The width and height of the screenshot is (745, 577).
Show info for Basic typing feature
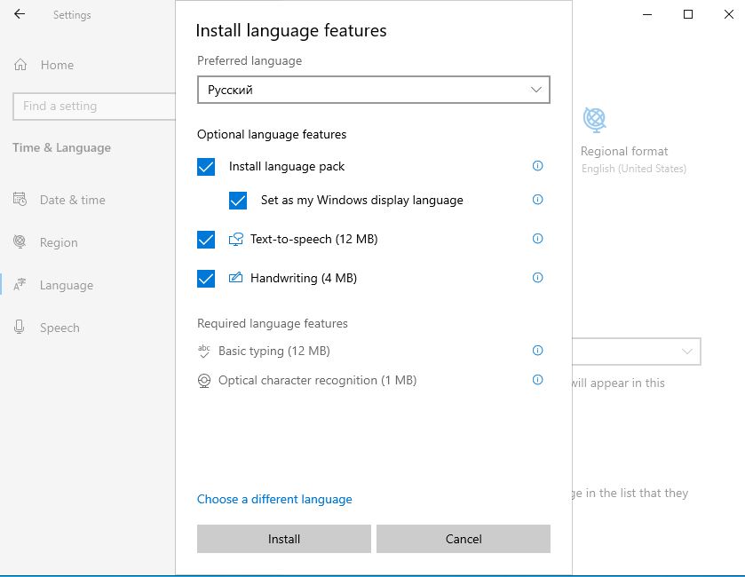537,351
